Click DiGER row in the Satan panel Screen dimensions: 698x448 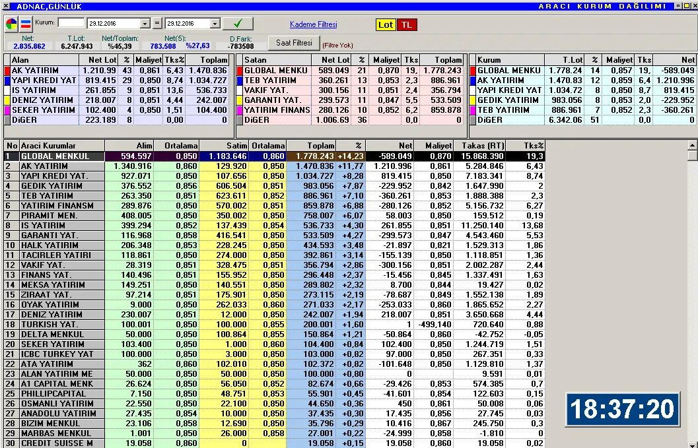(350, 119)
